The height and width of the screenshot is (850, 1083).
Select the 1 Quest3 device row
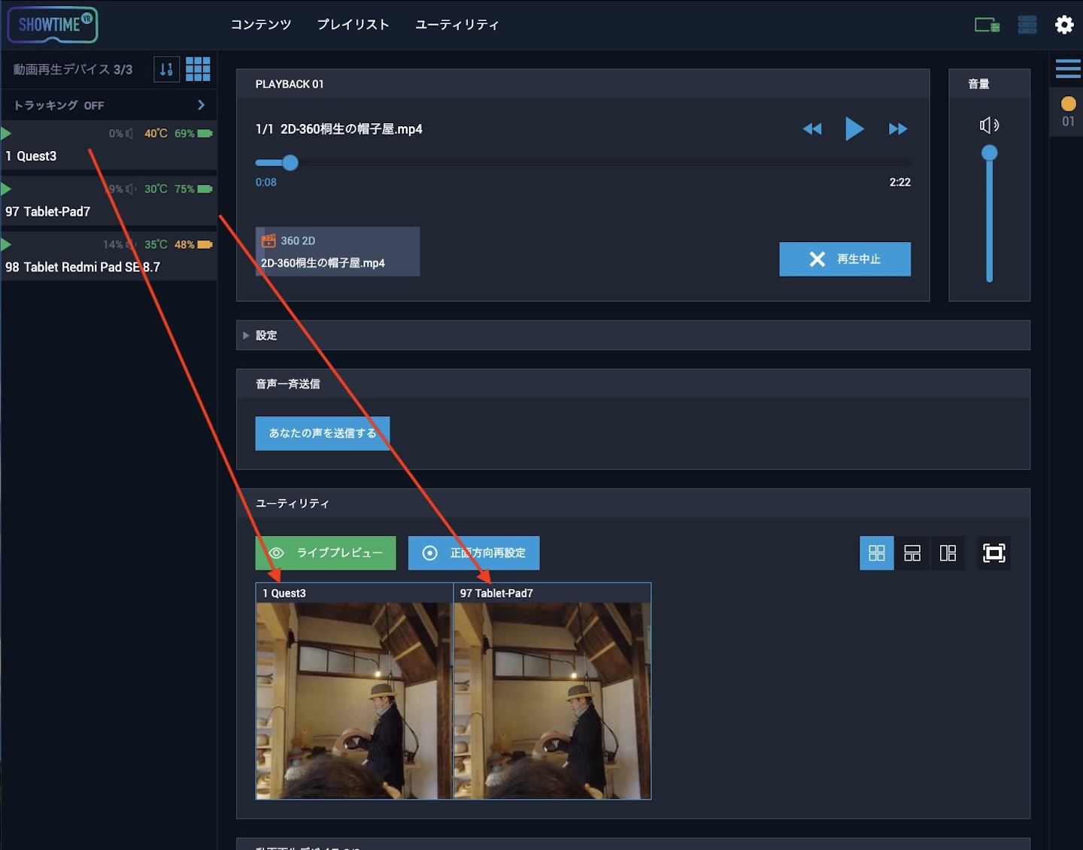109,145
